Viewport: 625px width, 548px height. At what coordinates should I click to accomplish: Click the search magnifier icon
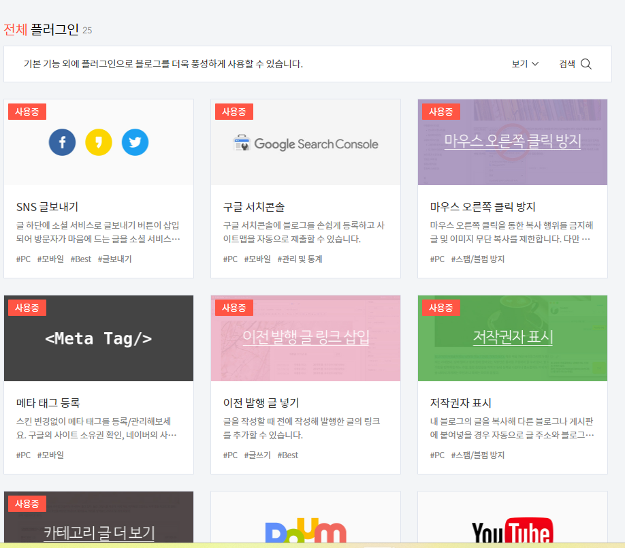(x=586, y=64)
